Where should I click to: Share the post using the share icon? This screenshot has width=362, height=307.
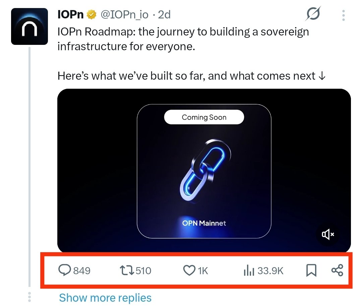pyautogui.click(x=337, y=271)
